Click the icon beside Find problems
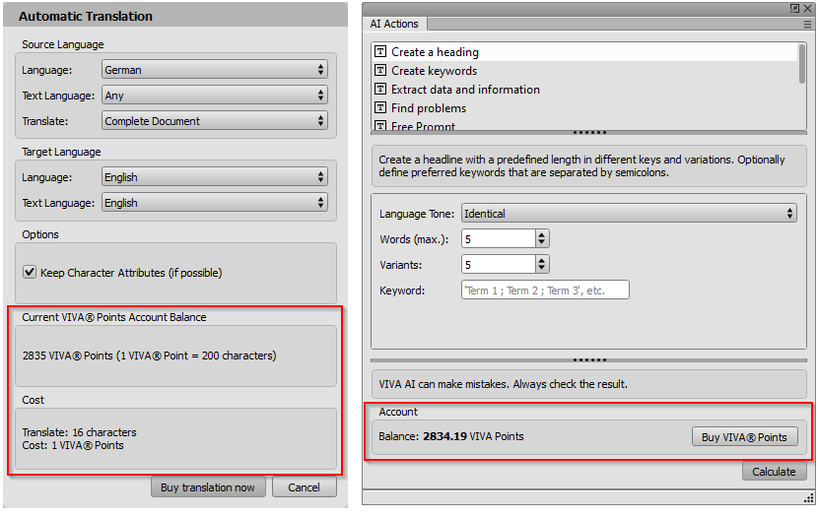Image resolution: width=818 pixels, height=517 pixels. pos(380,108)
